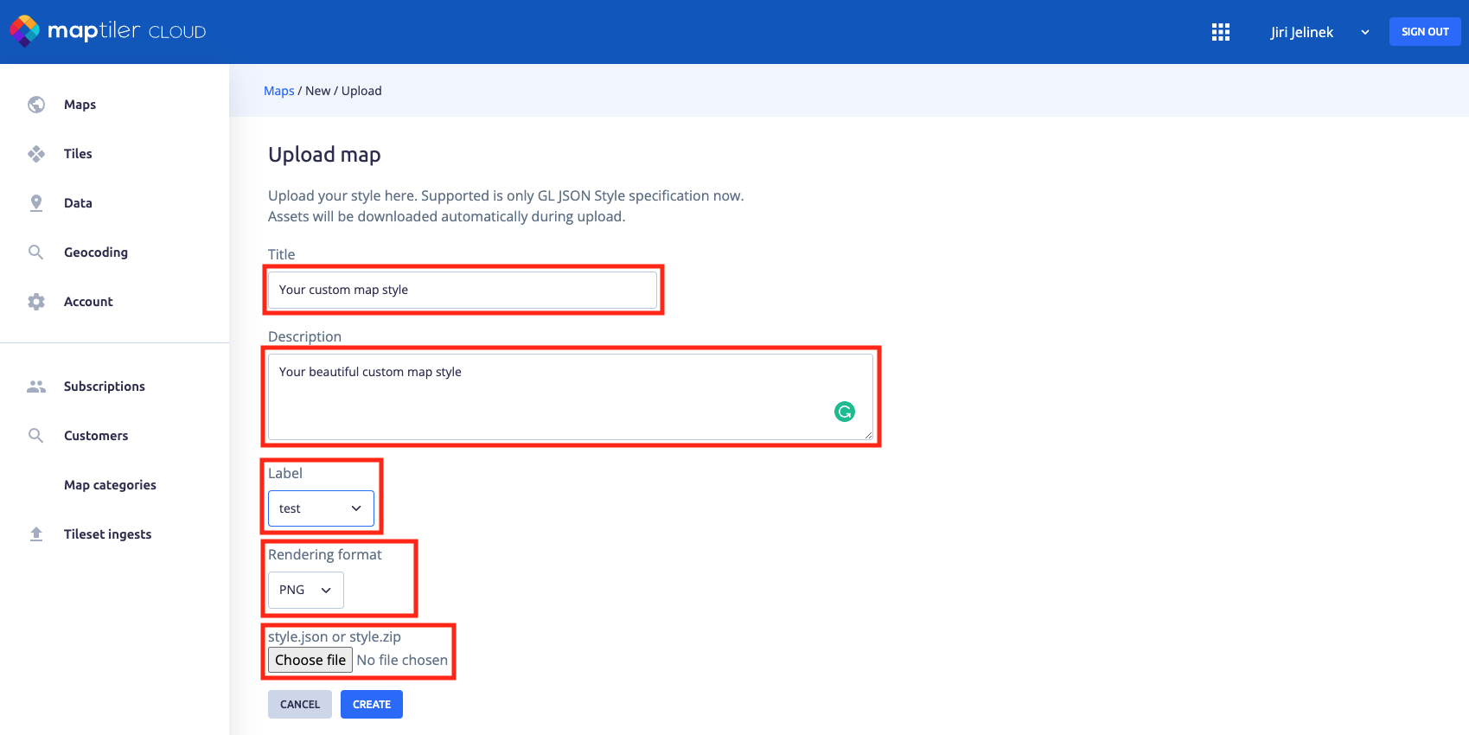Click the Subscriptions people icon
The height and width of the screenshot is (735, 1469).
[x=36, y=387]
